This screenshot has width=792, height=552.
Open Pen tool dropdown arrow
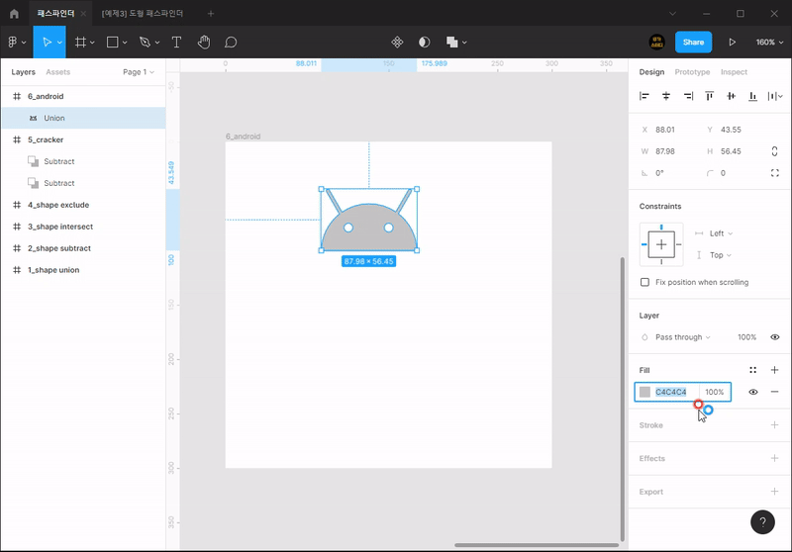click(x=157, y=43)
